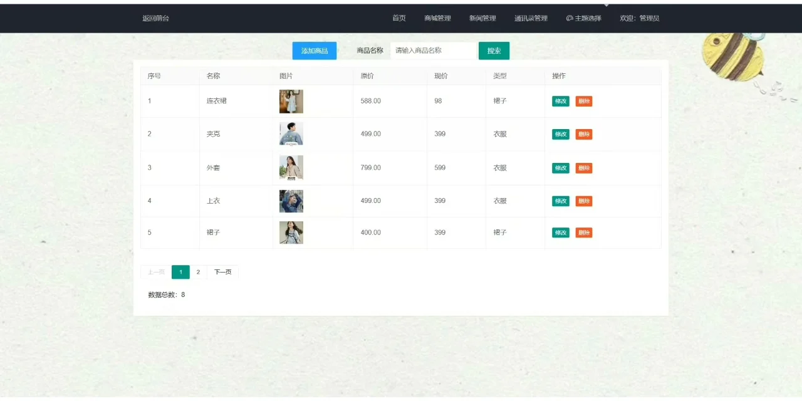Click the 裙子 product image thumbnail
The image size is (802, 401).
[x=291, y=232]
